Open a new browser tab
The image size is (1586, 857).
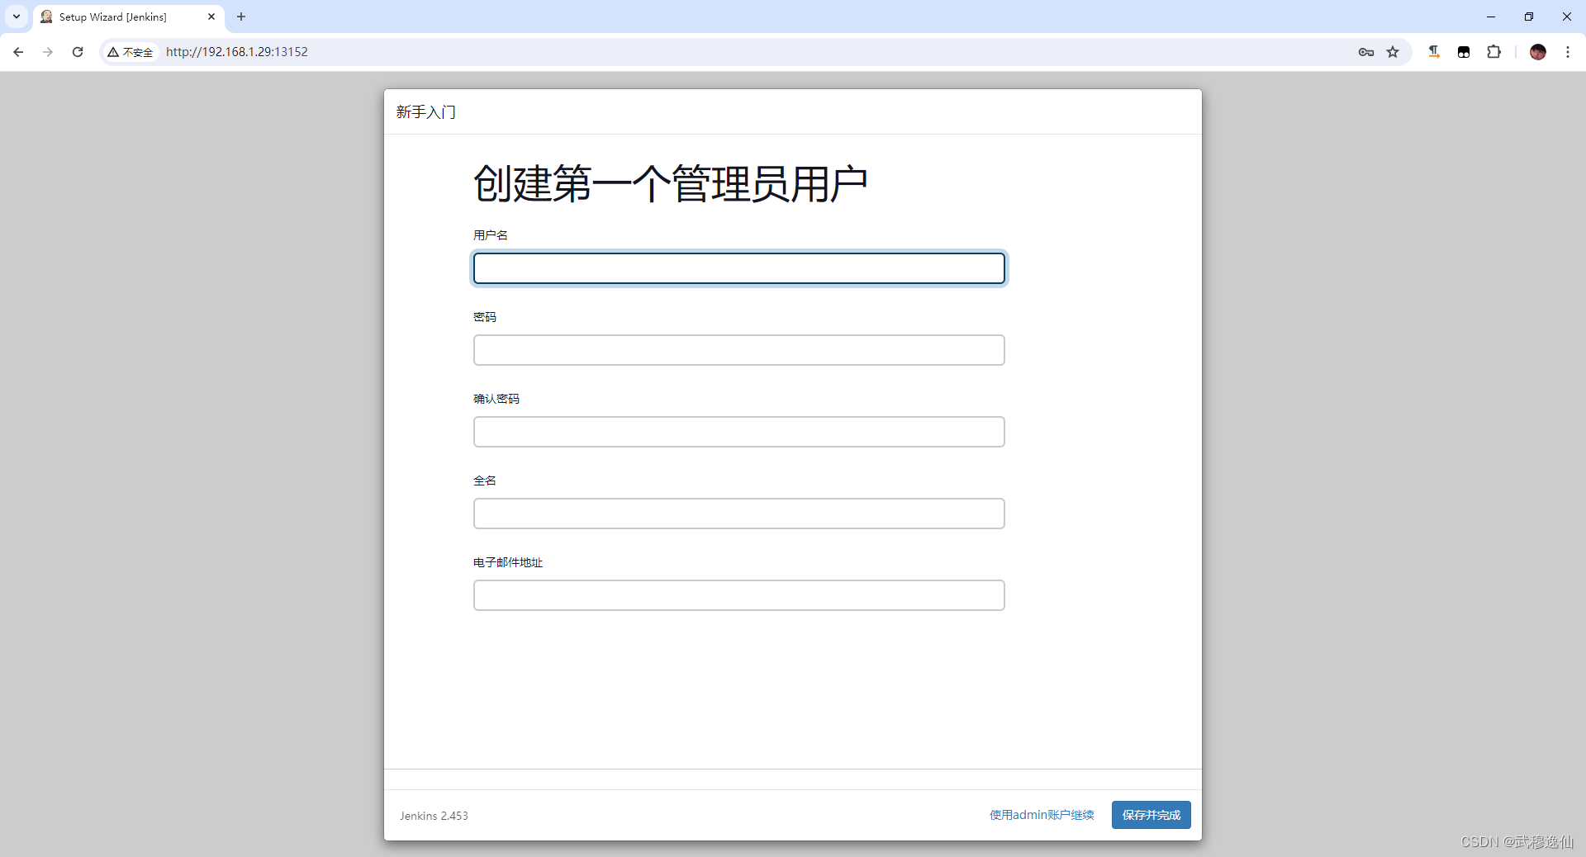(241, 17)
